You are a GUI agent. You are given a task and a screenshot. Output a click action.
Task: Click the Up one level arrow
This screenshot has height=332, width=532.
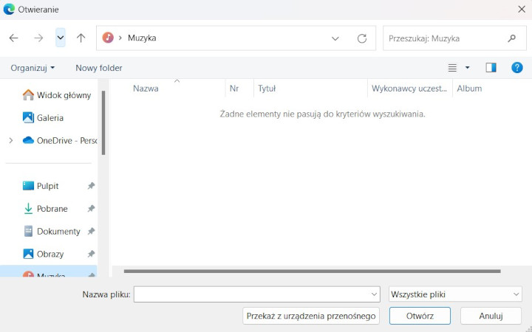pyautogui.click(x=81, y=38)
